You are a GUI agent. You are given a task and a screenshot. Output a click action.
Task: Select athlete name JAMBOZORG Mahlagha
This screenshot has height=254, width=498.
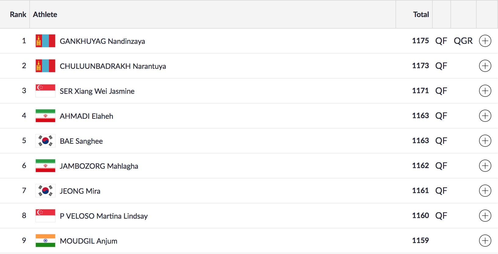click(99, 166)
